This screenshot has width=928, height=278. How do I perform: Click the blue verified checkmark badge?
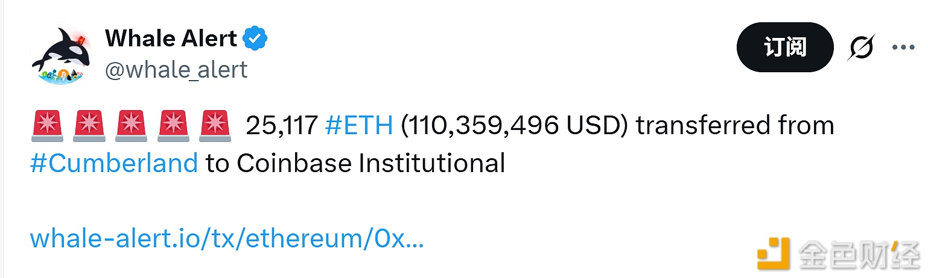[x=255, y=39]
